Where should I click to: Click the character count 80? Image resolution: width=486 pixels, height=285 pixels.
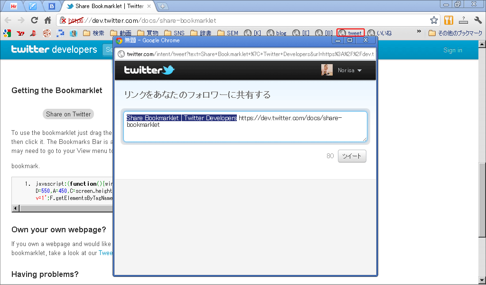point(330,156)
